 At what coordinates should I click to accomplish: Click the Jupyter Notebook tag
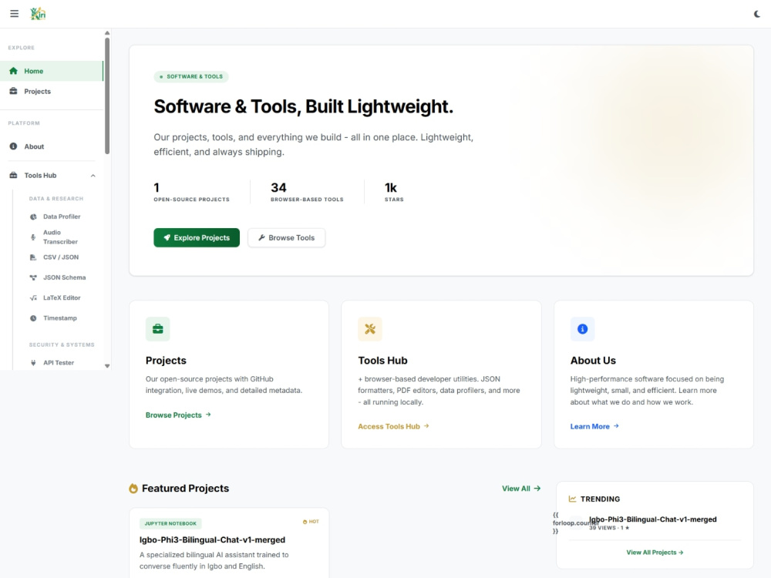tap(170, 523)
